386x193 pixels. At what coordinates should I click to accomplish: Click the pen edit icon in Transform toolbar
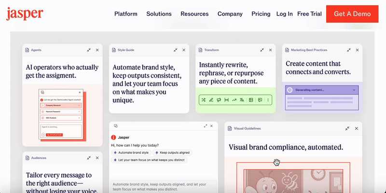click(x=211, y=100)
